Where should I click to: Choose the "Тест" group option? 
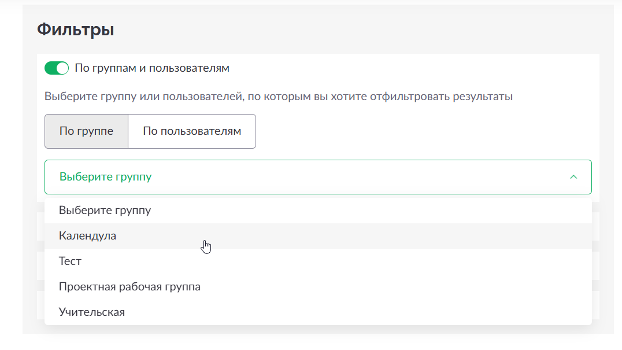(x=71, y=261)
